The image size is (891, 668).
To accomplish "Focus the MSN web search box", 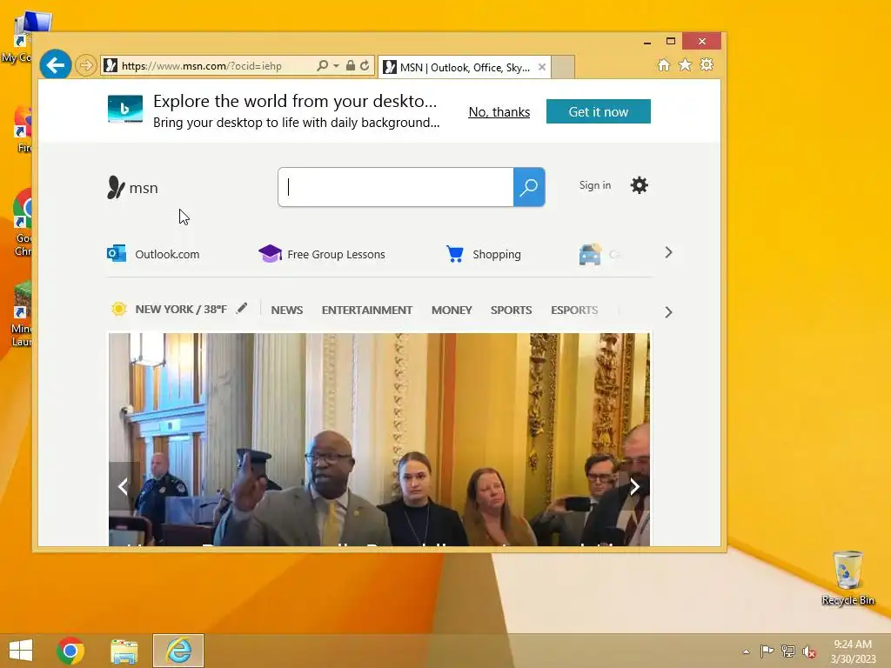I will pos(396,187).
